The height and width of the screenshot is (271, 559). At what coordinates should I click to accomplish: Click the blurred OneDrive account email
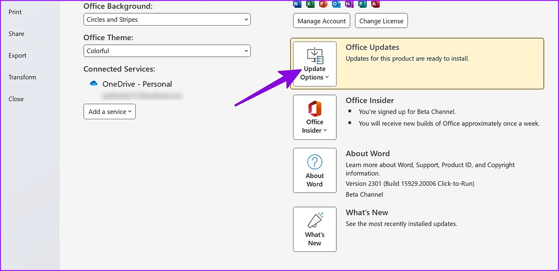coord(142,96)
